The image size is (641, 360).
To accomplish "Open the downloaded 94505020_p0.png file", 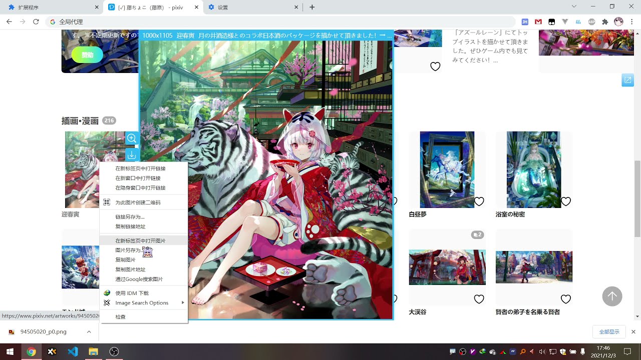I will click(x=44, y=331).
